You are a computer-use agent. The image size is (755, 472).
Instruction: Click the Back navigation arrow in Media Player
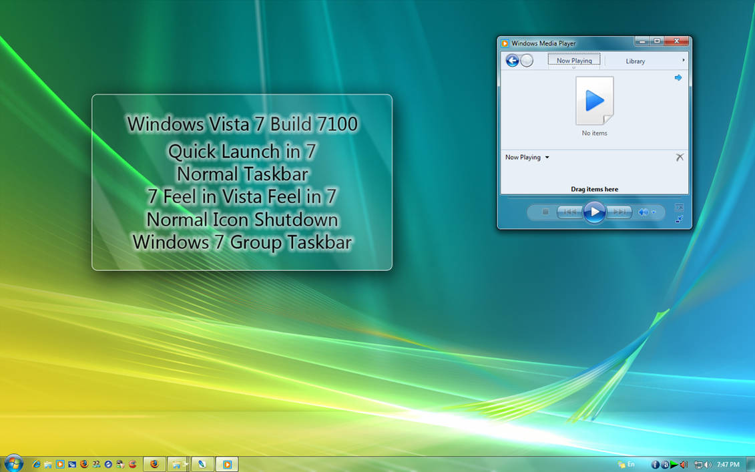[512, 60]
